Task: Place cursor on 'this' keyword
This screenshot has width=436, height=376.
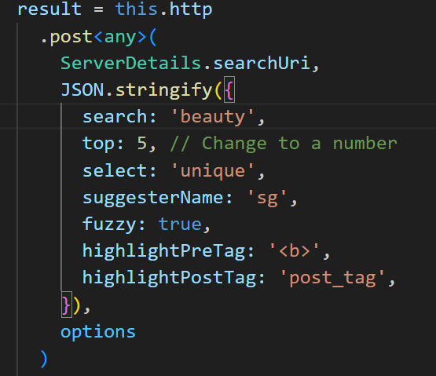Action: click(136, 9)
